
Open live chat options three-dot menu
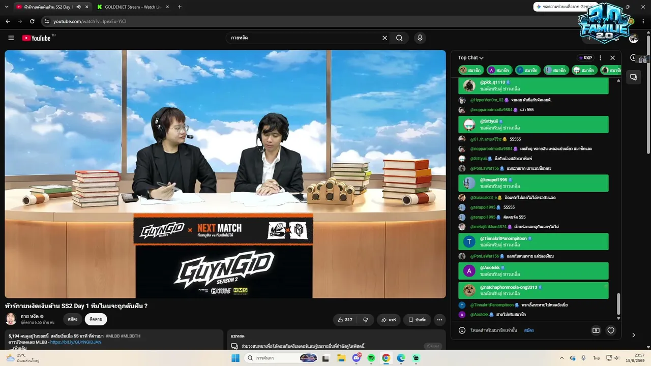click(x=600, y=58)
